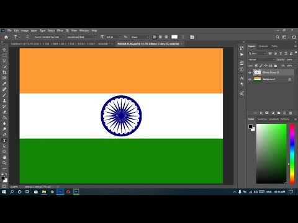
Task: Select the Crop tool
Action: coord(4,72)
